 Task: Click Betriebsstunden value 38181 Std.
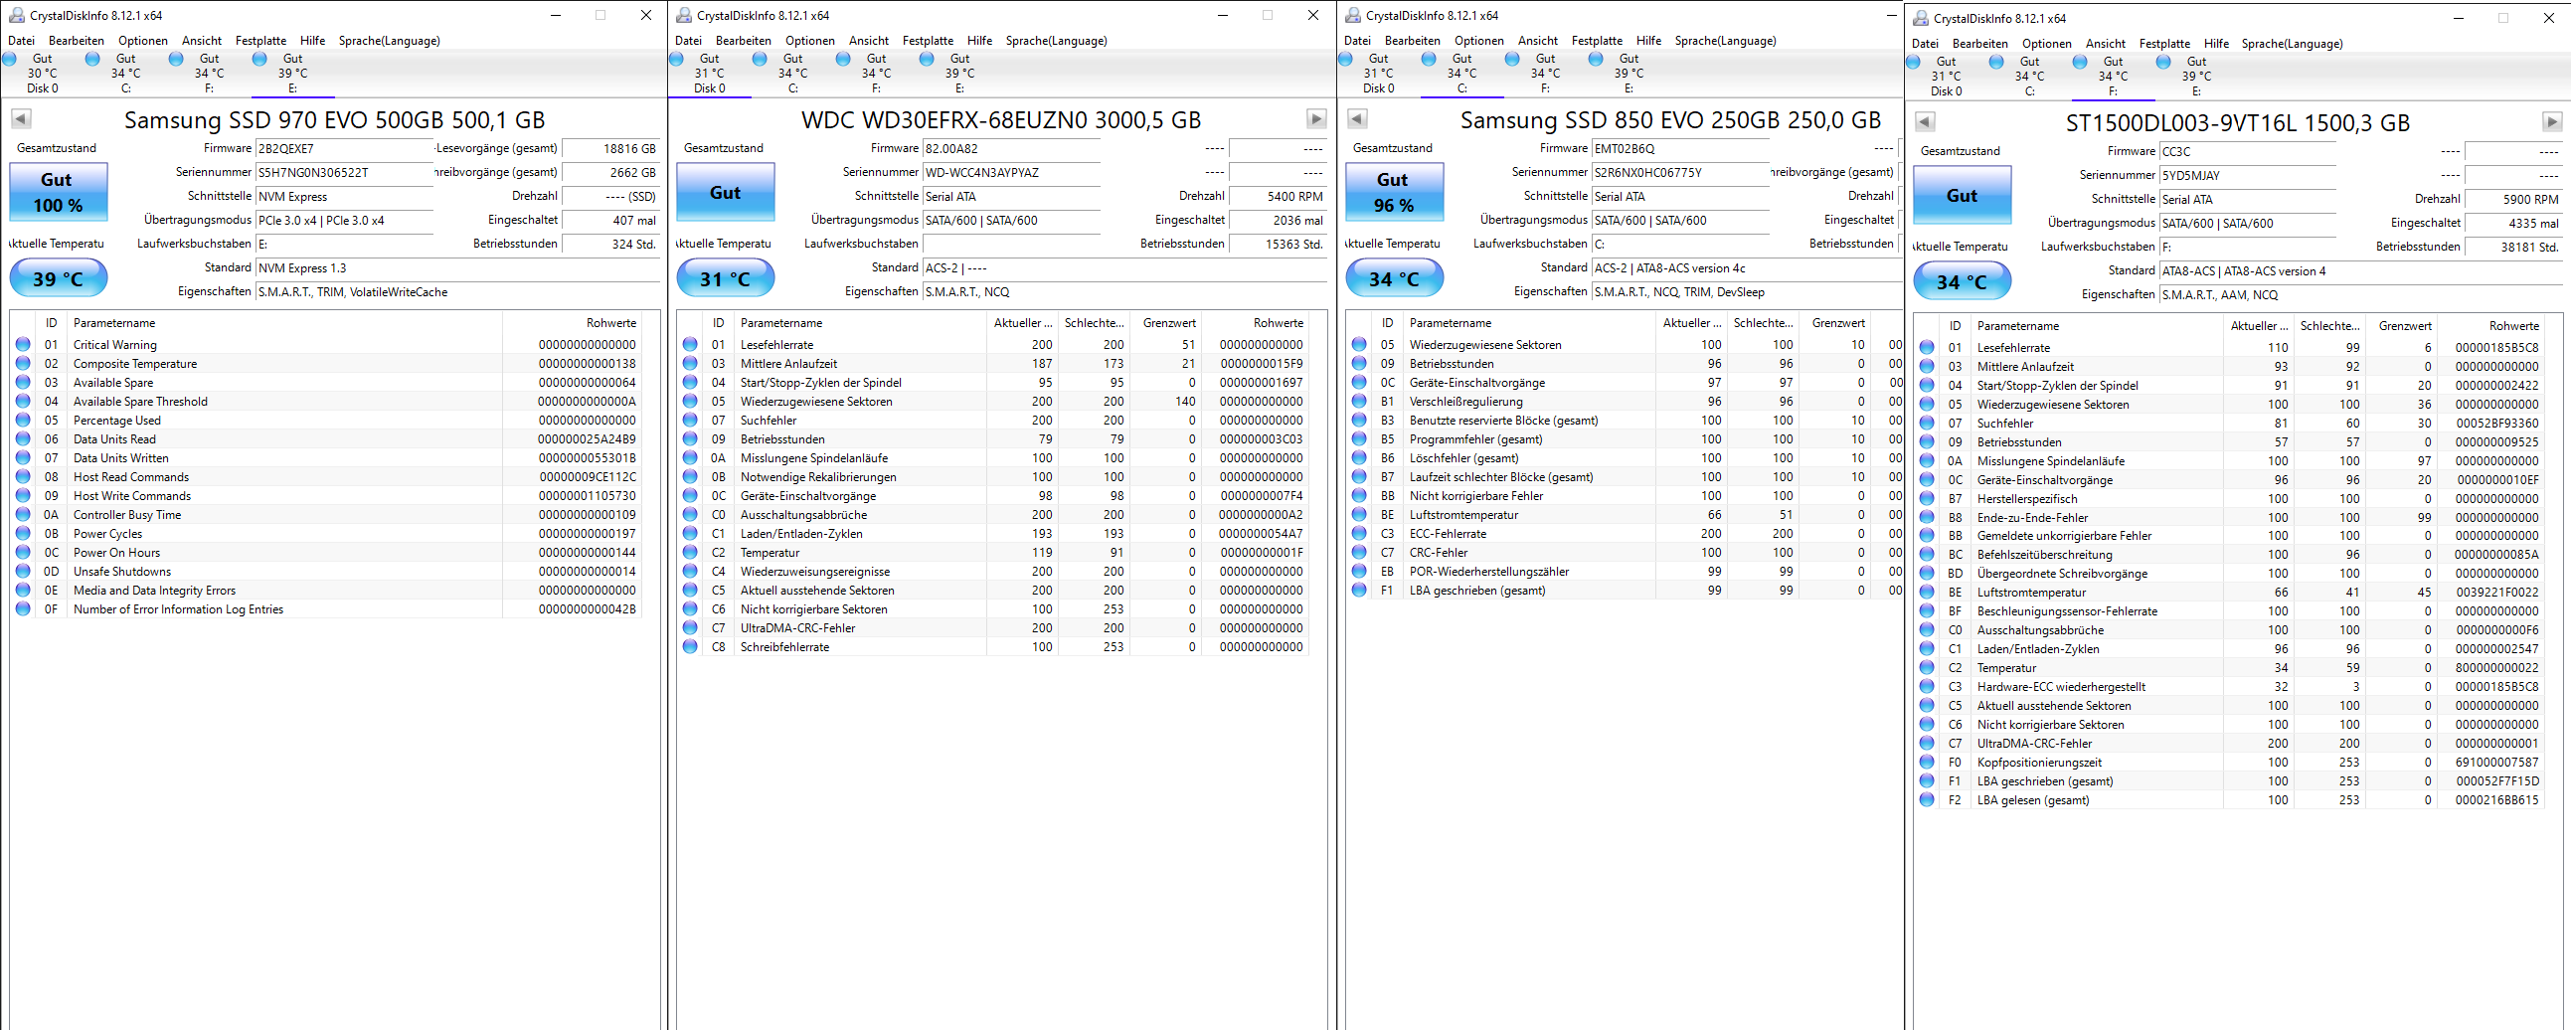point(2512,248)
